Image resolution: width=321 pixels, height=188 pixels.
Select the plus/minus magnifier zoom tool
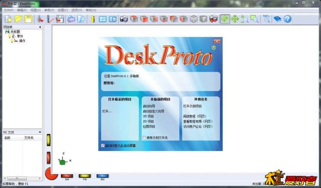(245, 19)
